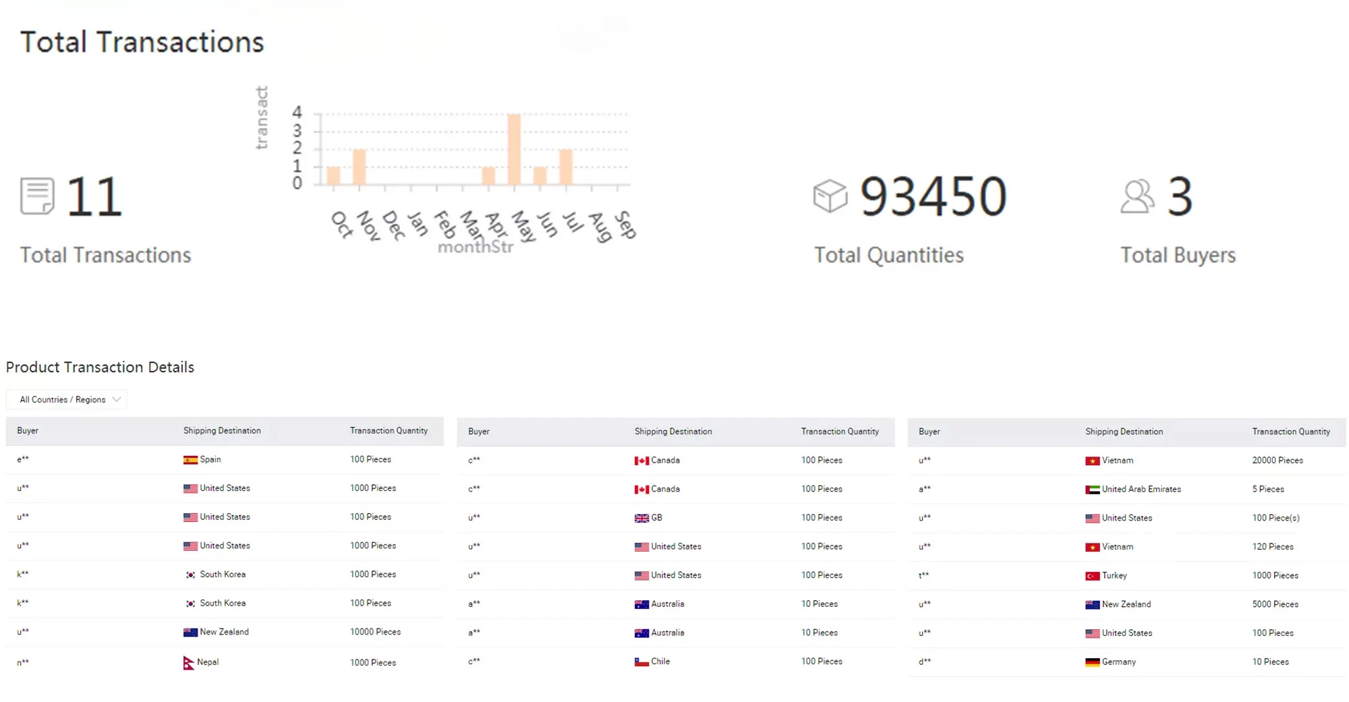Click the Total Buyers people icon
This screenshot has width=1349, height=702.
[x=1137, y=196]
